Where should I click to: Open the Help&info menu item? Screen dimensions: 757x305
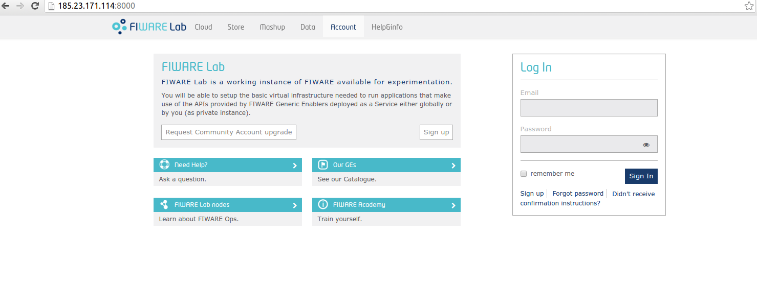[x=387, y=27]
